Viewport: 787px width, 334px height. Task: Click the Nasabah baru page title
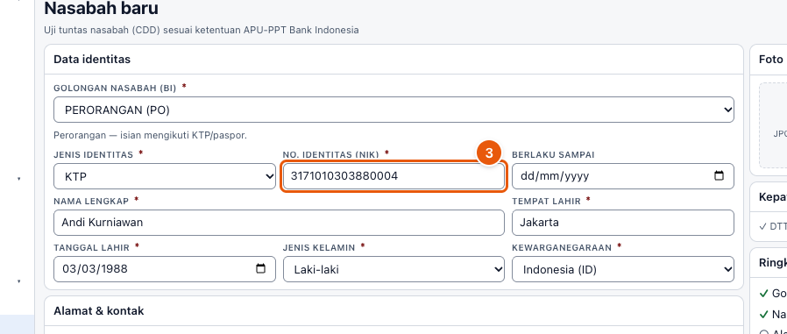point(102,9)
